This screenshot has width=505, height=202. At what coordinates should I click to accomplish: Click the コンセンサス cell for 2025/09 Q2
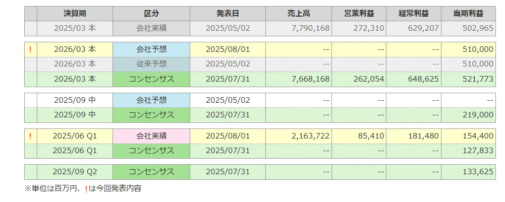(151, 172)
